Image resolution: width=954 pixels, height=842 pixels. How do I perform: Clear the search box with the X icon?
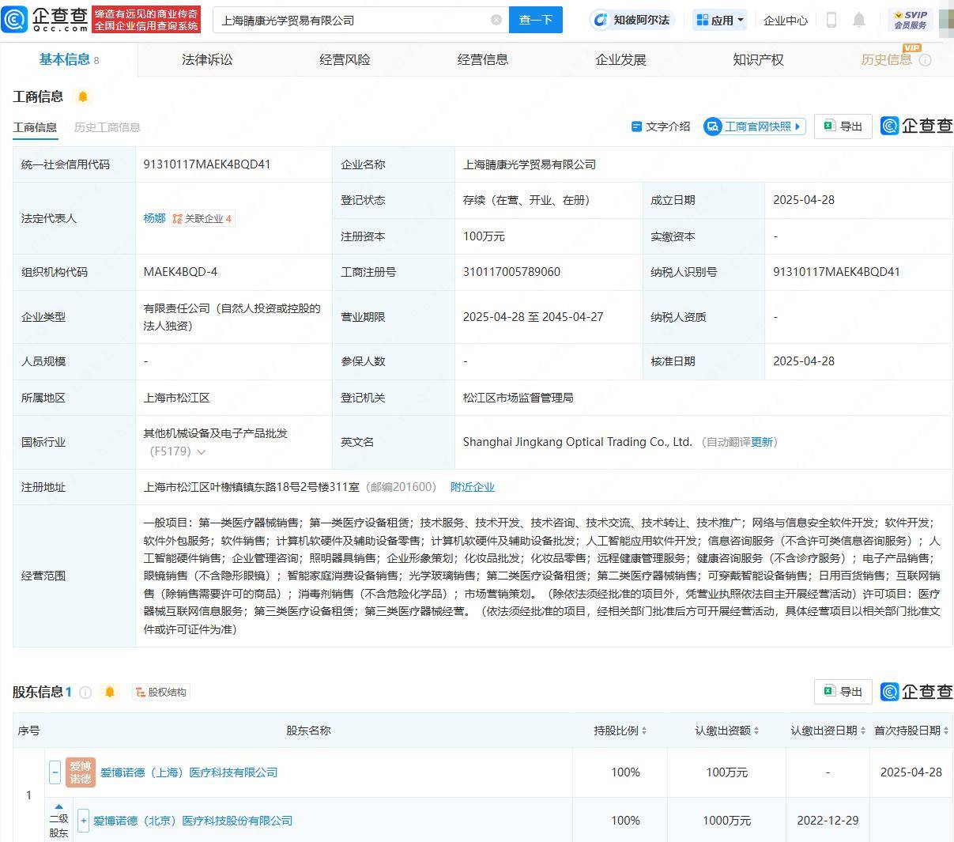(496, 20)
